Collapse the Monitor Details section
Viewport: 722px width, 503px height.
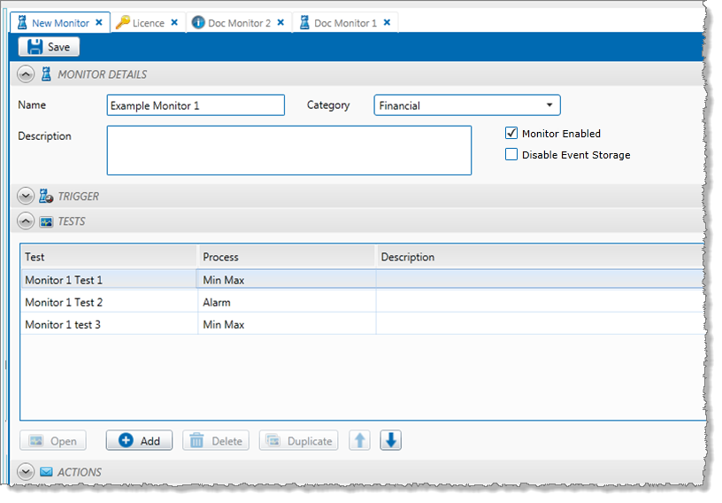coord(25,74)
